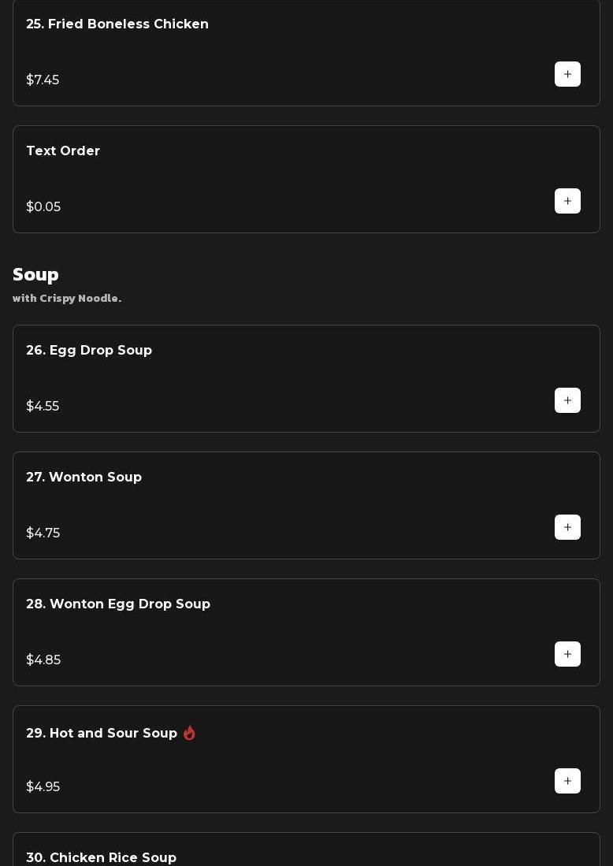The height and width of the screenshot is (866, 613).
Task: Add Text Order using plus icon
Action: [x=567, y=201]
